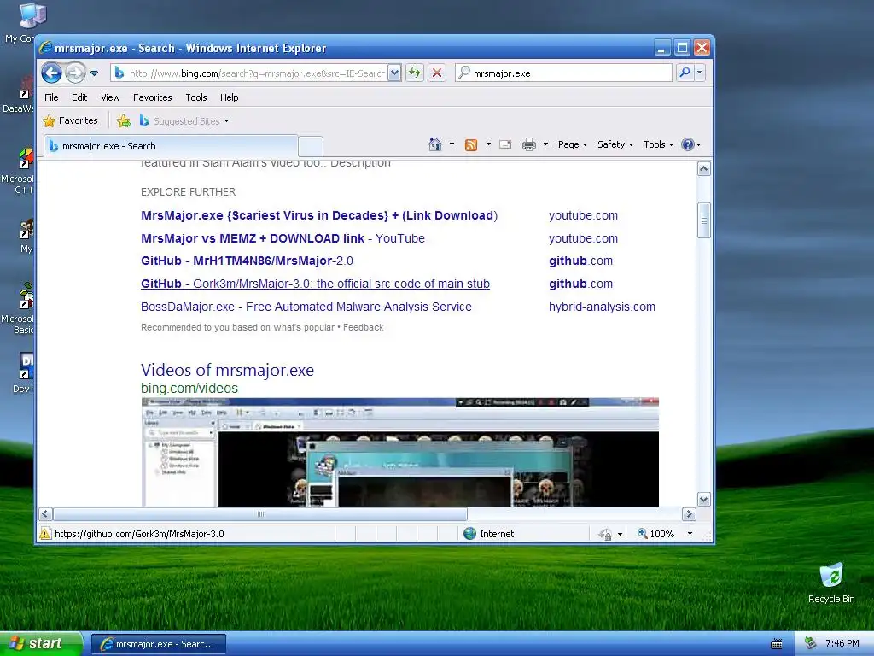Open the Recycle Bin desktop icon
874x656 pixels.
(x=831, y=583)
